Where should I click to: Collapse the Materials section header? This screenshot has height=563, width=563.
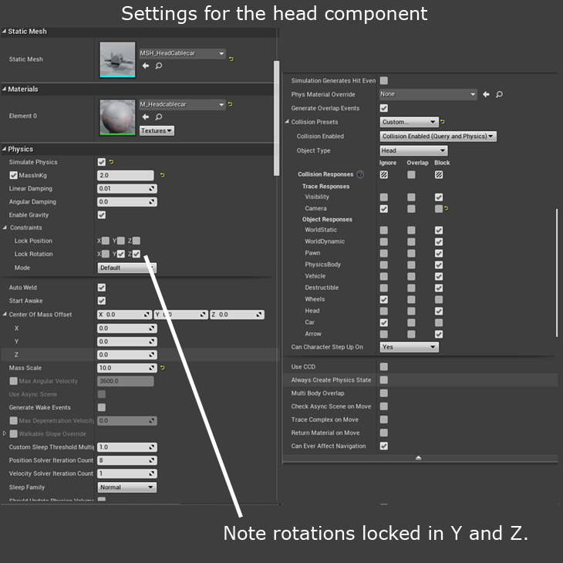(x=22, y=89)
